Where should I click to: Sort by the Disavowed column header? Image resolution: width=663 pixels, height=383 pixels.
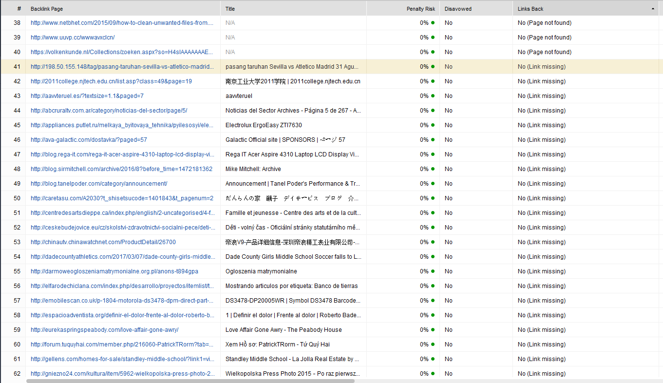click(x=476, y=9)
